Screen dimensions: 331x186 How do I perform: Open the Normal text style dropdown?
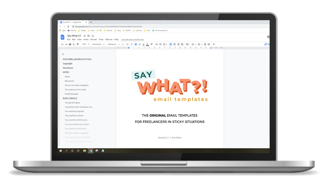[98, 44]
